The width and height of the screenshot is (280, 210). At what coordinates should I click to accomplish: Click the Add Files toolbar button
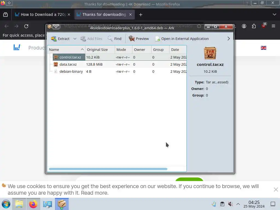pos(91,39)
